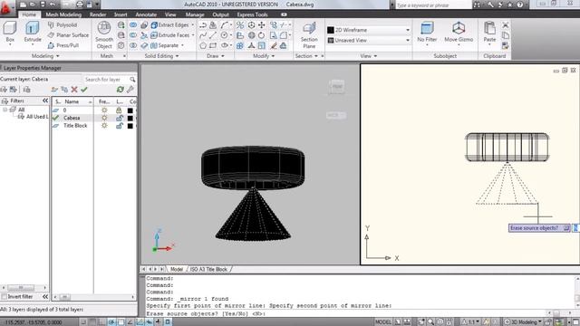Select the Move tool in Modify panel

pos(262,25)
